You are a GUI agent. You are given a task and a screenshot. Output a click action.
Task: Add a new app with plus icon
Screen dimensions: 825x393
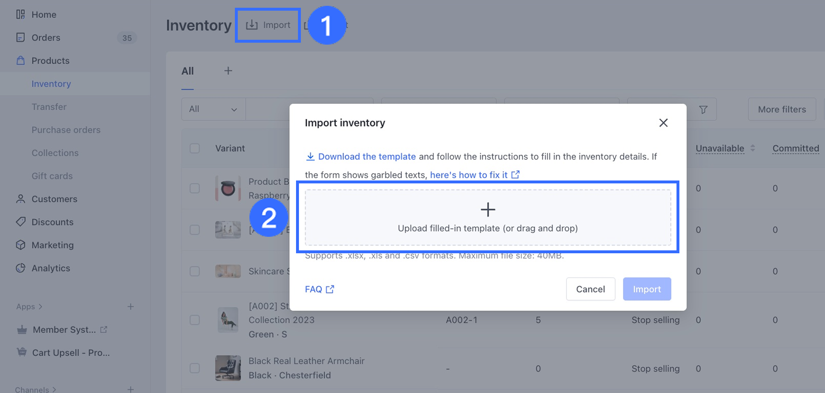[131, 307]
